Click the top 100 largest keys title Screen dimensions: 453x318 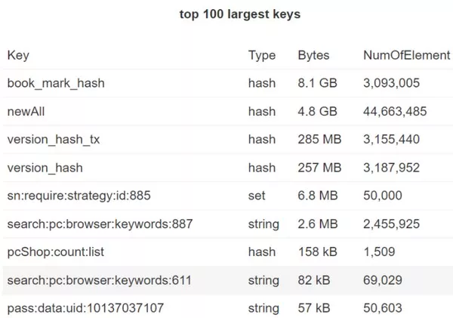[x=240, y=14]
